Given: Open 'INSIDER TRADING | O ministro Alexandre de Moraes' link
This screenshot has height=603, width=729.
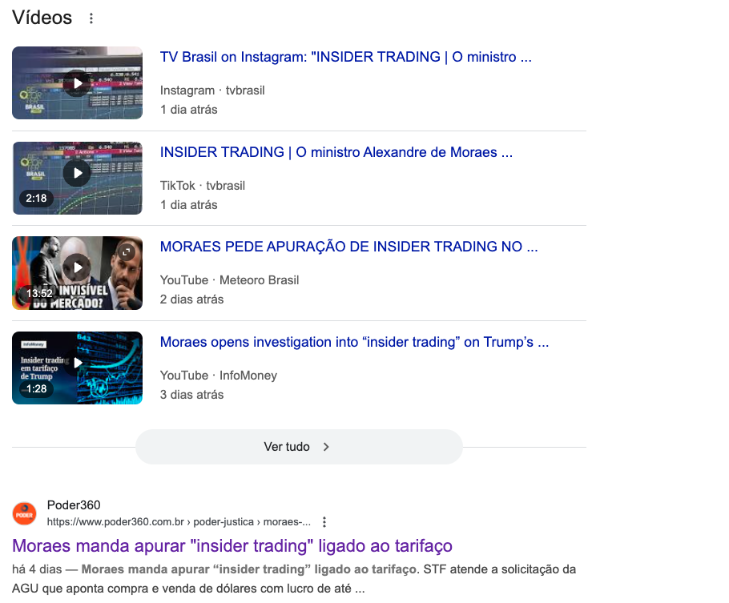Looking at the screenshot, I should [x=336, y=152].
